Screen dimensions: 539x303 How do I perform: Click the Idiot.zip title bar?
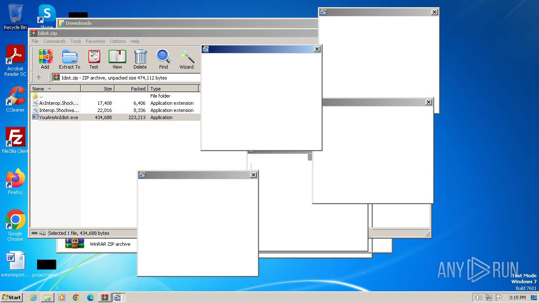point(173,33)
